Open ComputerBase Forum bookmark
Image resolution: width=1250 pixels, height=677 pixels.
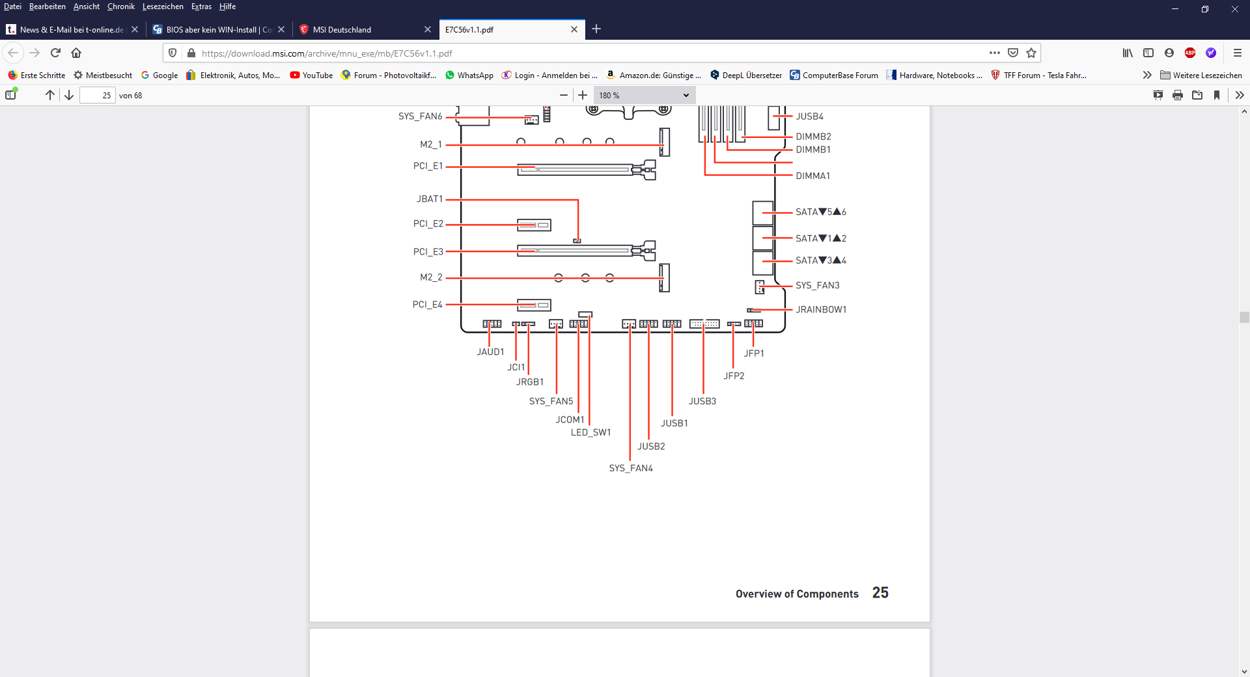click(x=834, y=76)
